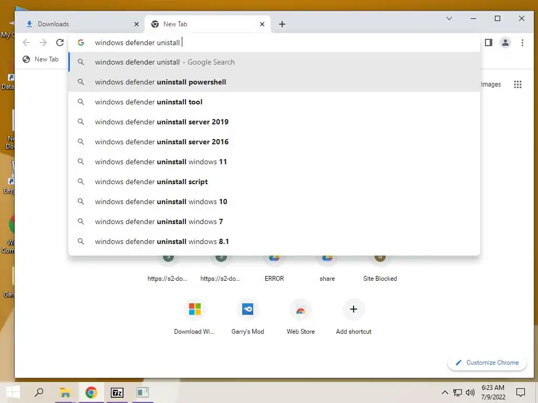The image size is (538, 403).
Task: Open 7-Zip from the taskbar
Action: 117,393
